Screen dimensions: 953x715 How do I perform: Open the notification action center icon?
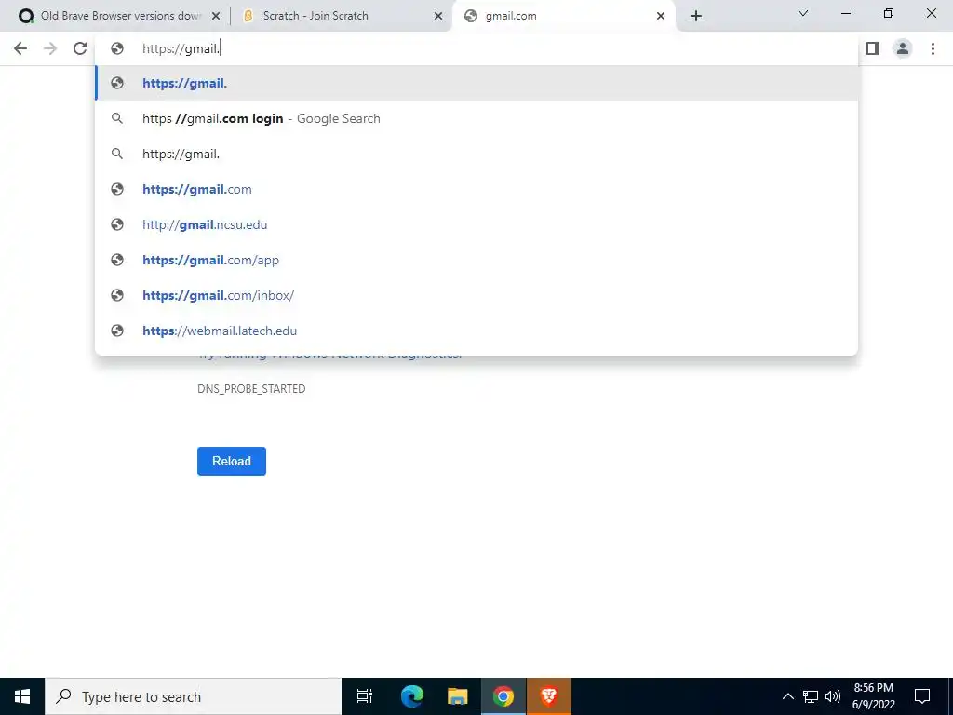pyautogui.click(x=922, y=696)
